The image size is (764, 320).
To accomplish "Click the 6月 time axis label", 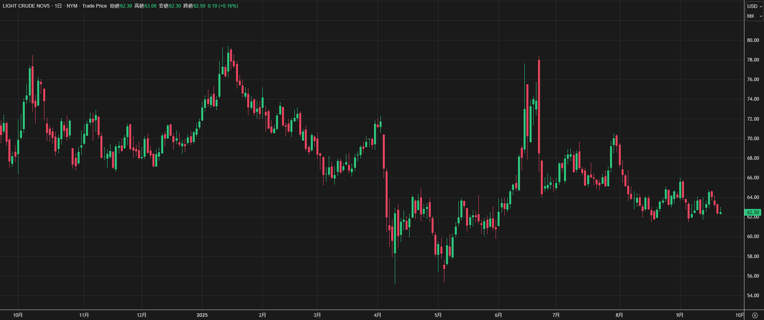I will (x=498, y=315).
